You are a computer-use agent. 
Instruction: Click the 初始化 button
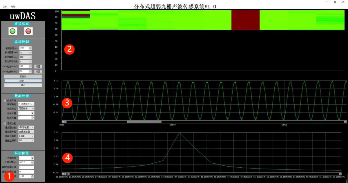point(23,77)
